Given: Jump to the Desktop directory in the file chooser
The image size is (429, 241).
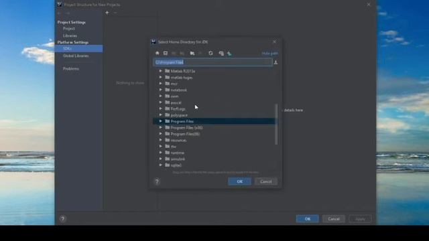Looking at the screenshot, I should tap(166, 53).
